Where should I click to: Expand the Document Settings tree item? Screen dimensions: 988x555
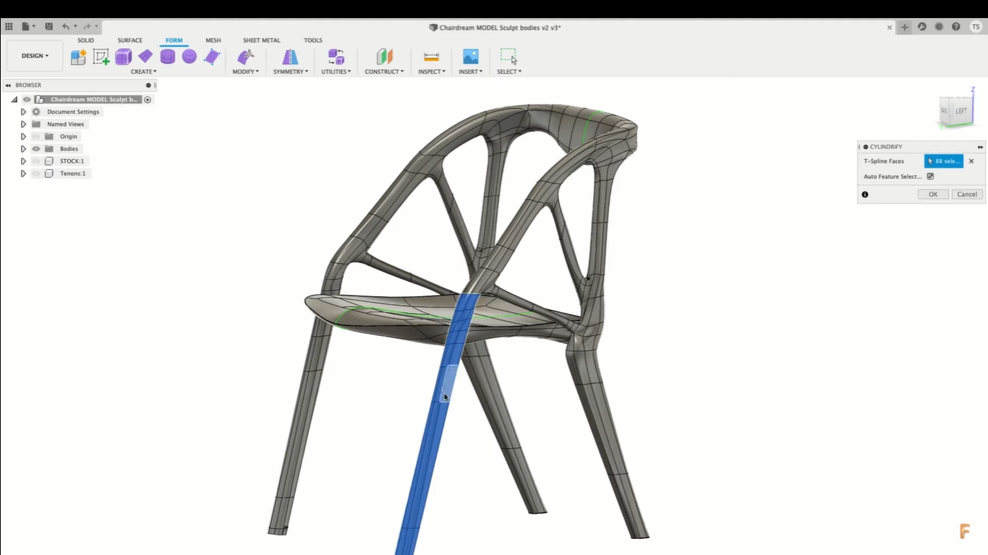23,111
